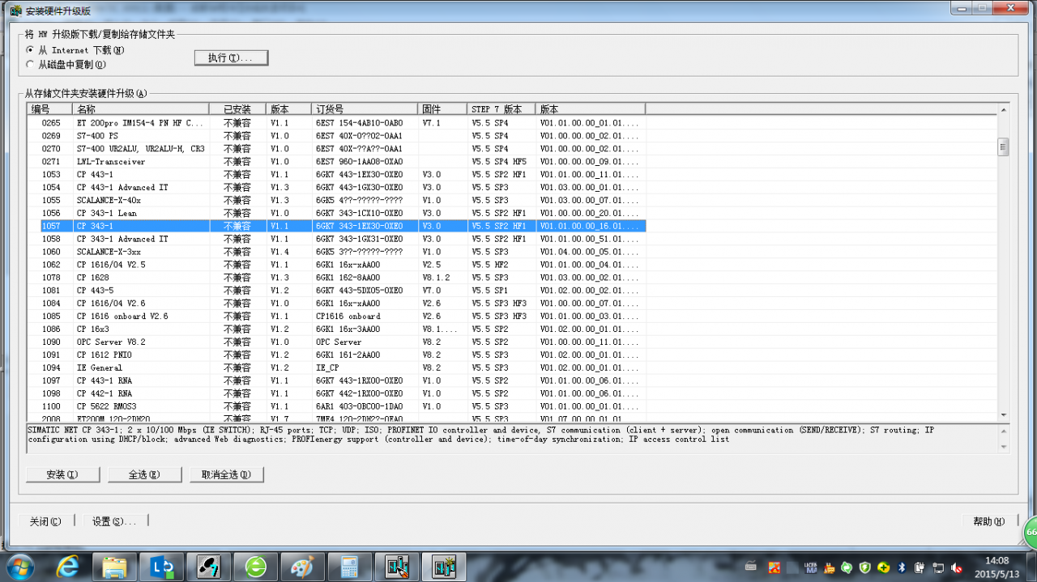
Task: Click the list vertical scrollbar thumb
Action: point(1003,147)
